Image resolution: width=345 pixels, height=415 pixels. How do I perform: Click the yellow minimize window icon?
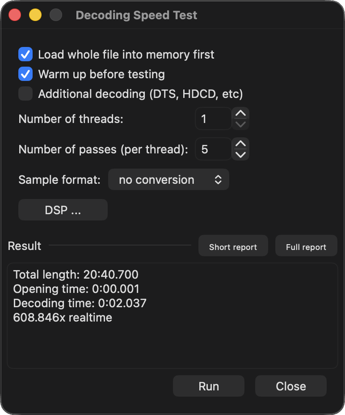(x=35, y=15)
